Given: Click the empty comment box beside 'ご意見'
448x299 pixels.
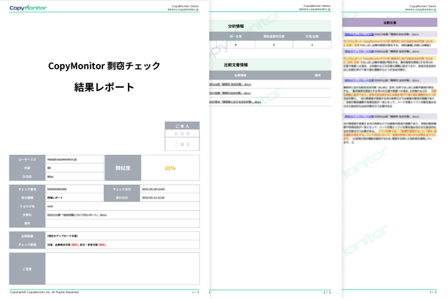Looking at the screenshot, I should click(x=122, y=269).
